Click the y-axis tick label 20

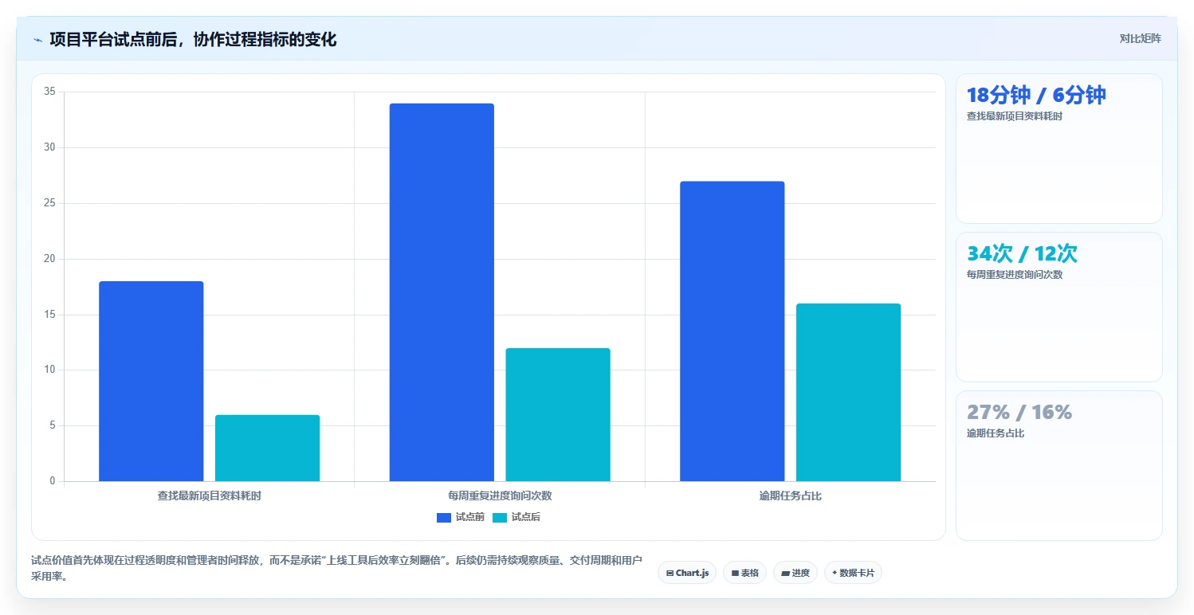click(x=49, y=259)
